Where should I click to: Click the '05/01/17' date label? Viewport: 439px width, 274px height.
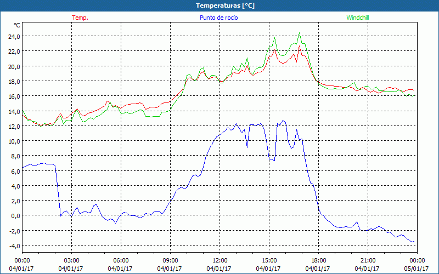pos(417,269)
